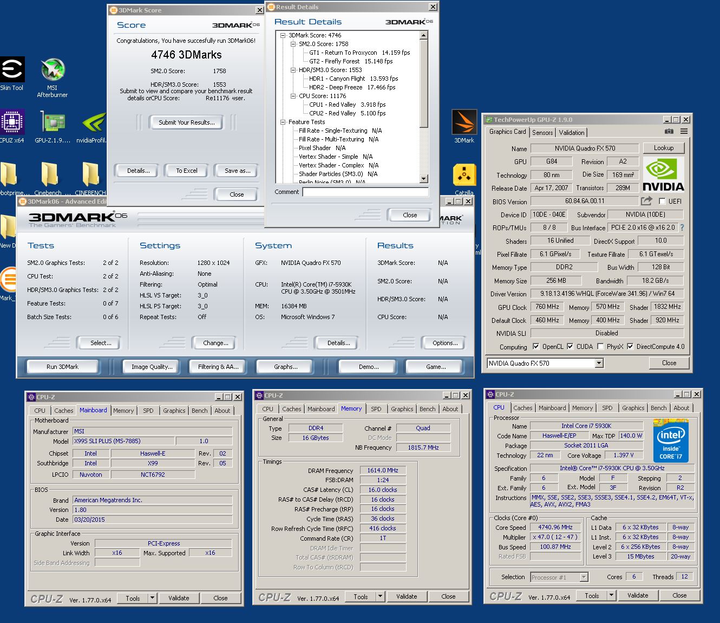The height and width of the screenshot is (623, 720).
Task: Click the Intel Core i7 logo in CPU-Z
Action: [671, 440]
